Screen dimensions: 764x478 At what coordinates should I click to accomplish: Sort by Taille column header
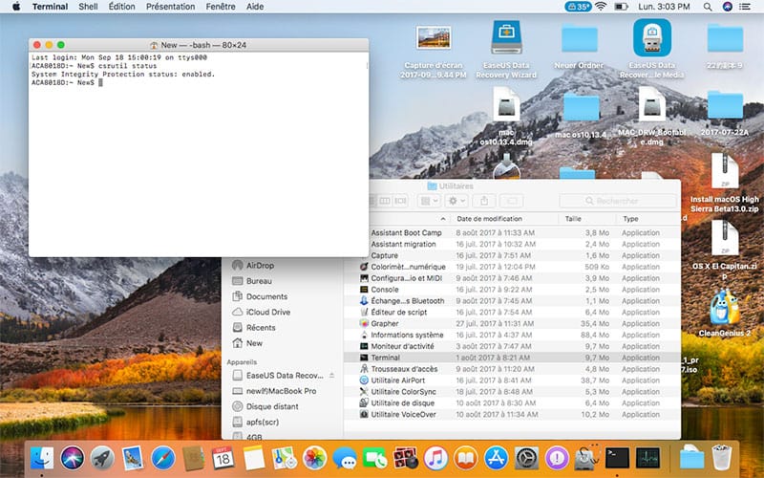click(573, 219)
